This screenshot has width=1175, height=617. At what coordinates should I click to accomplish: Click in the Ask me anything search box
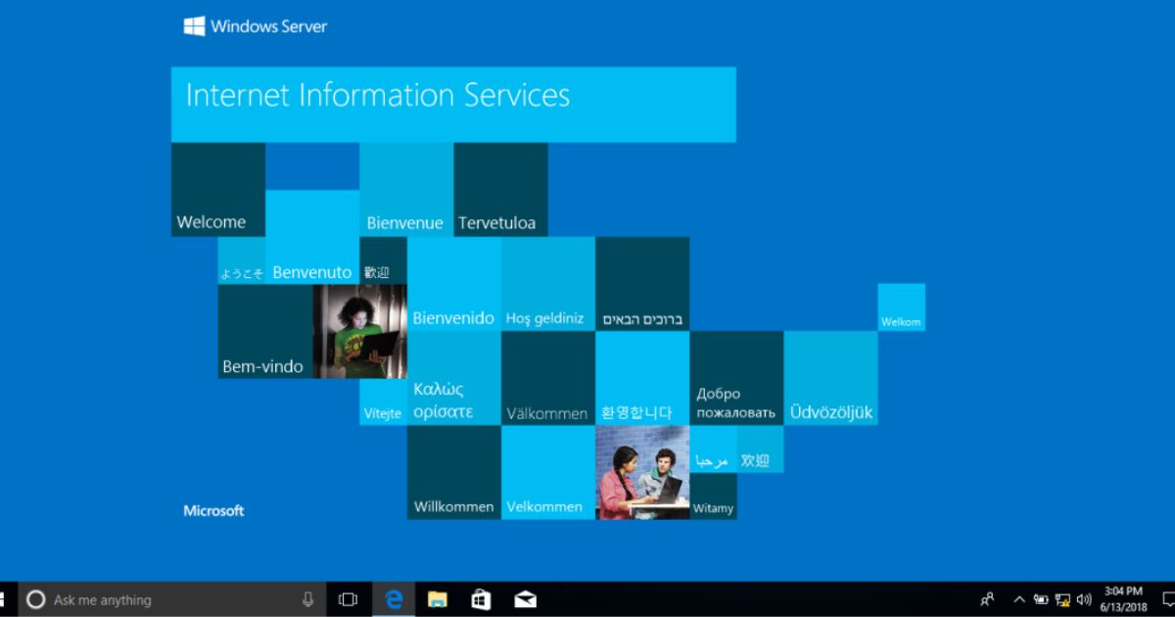pos(174,599)
